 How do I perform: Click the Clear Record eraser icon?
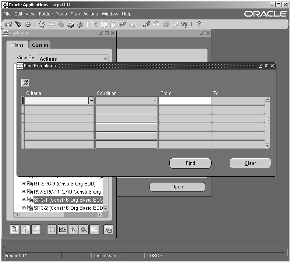tap(123, 24)
